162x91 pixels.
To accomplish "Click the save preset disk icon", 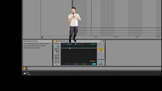I will 103,41.
